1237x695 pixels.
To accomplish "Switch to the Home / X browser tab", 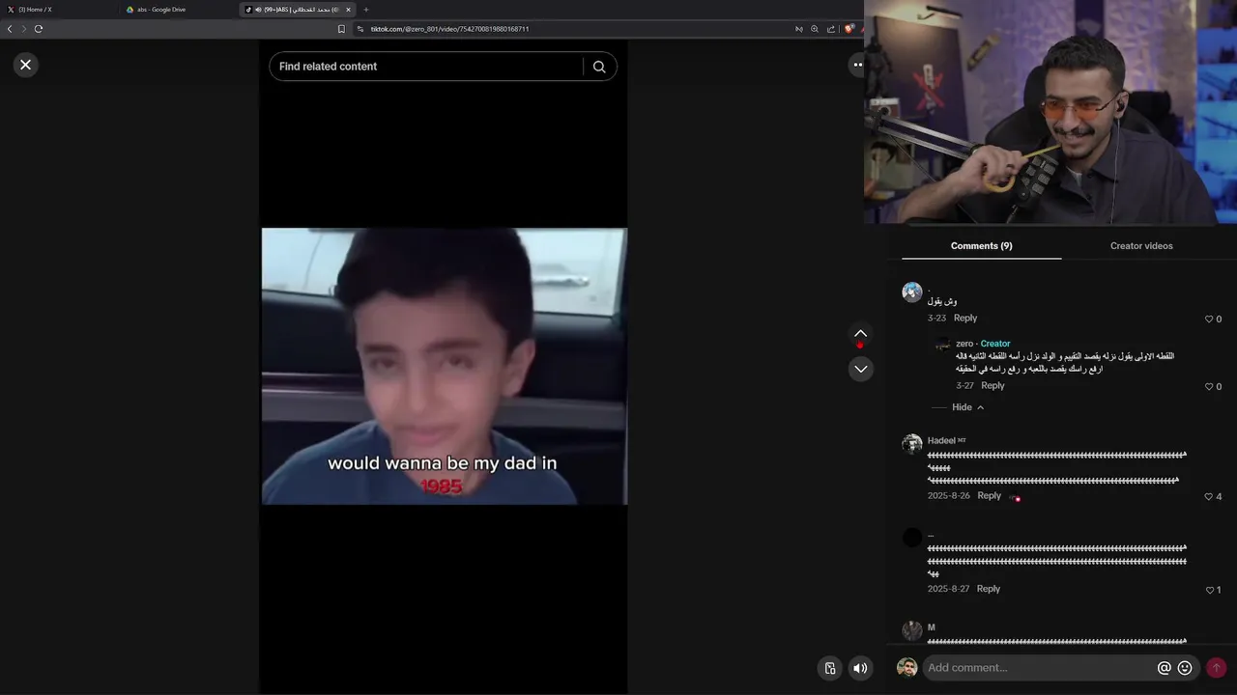I will tap(58, 10).
